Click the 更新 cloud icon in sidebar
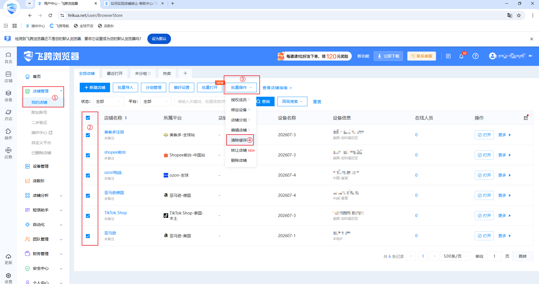Image resolution: width=539 pixels, height=284 pixels. (x=8, y=259)
